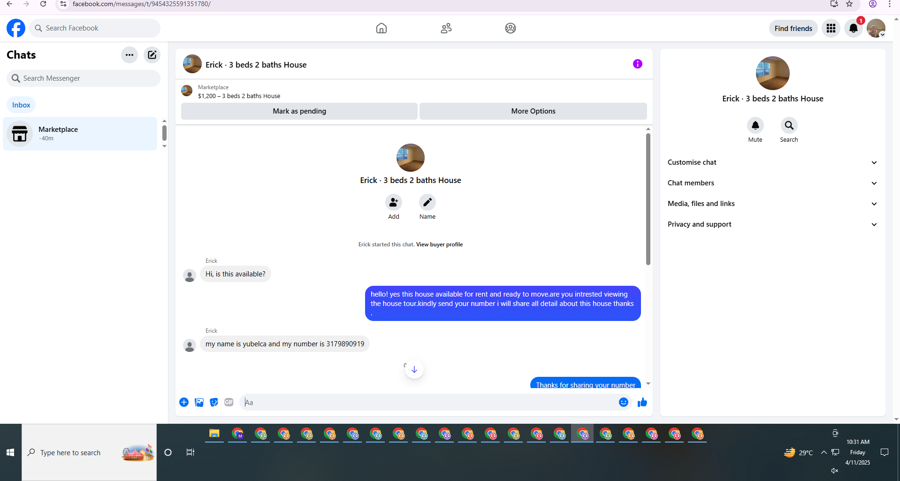Click the conversation scrollbar thumb
The image size is (900, 481).
tap(648, 199)
